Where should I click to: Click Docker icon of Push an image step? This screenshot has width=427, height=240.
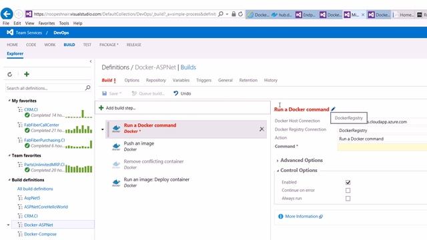coord(116,147)
